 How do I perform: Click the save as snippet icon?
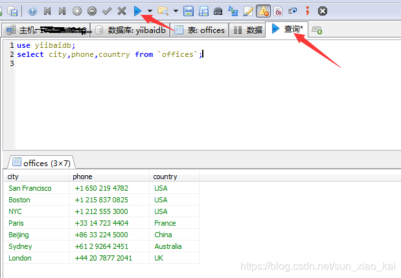[x=203, y=11]
